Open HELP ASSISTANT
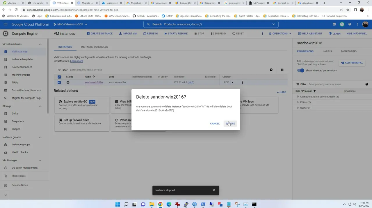This screenshot has height=208, width=372. coord(310,34)
